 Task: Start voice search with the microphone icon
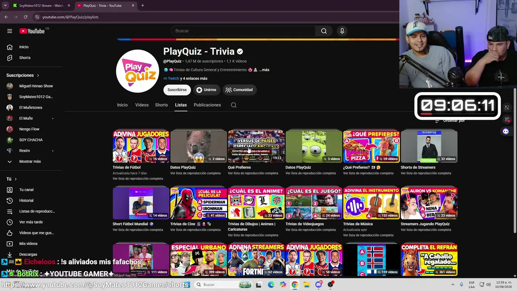point(342,31)
